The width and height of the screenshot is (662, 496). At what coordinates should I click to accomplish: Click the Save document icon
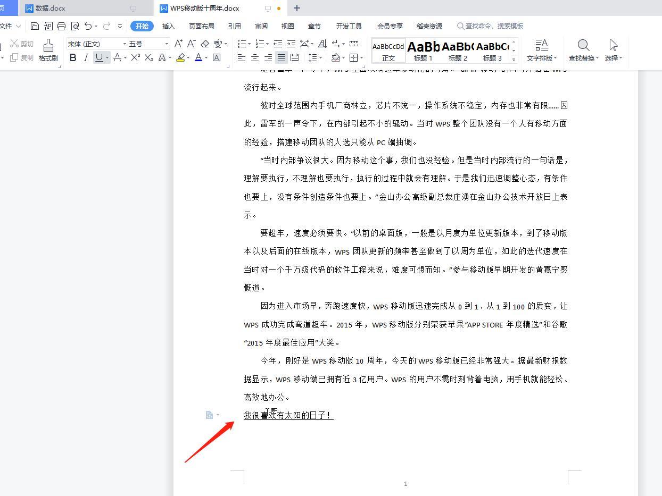[35, 26]
